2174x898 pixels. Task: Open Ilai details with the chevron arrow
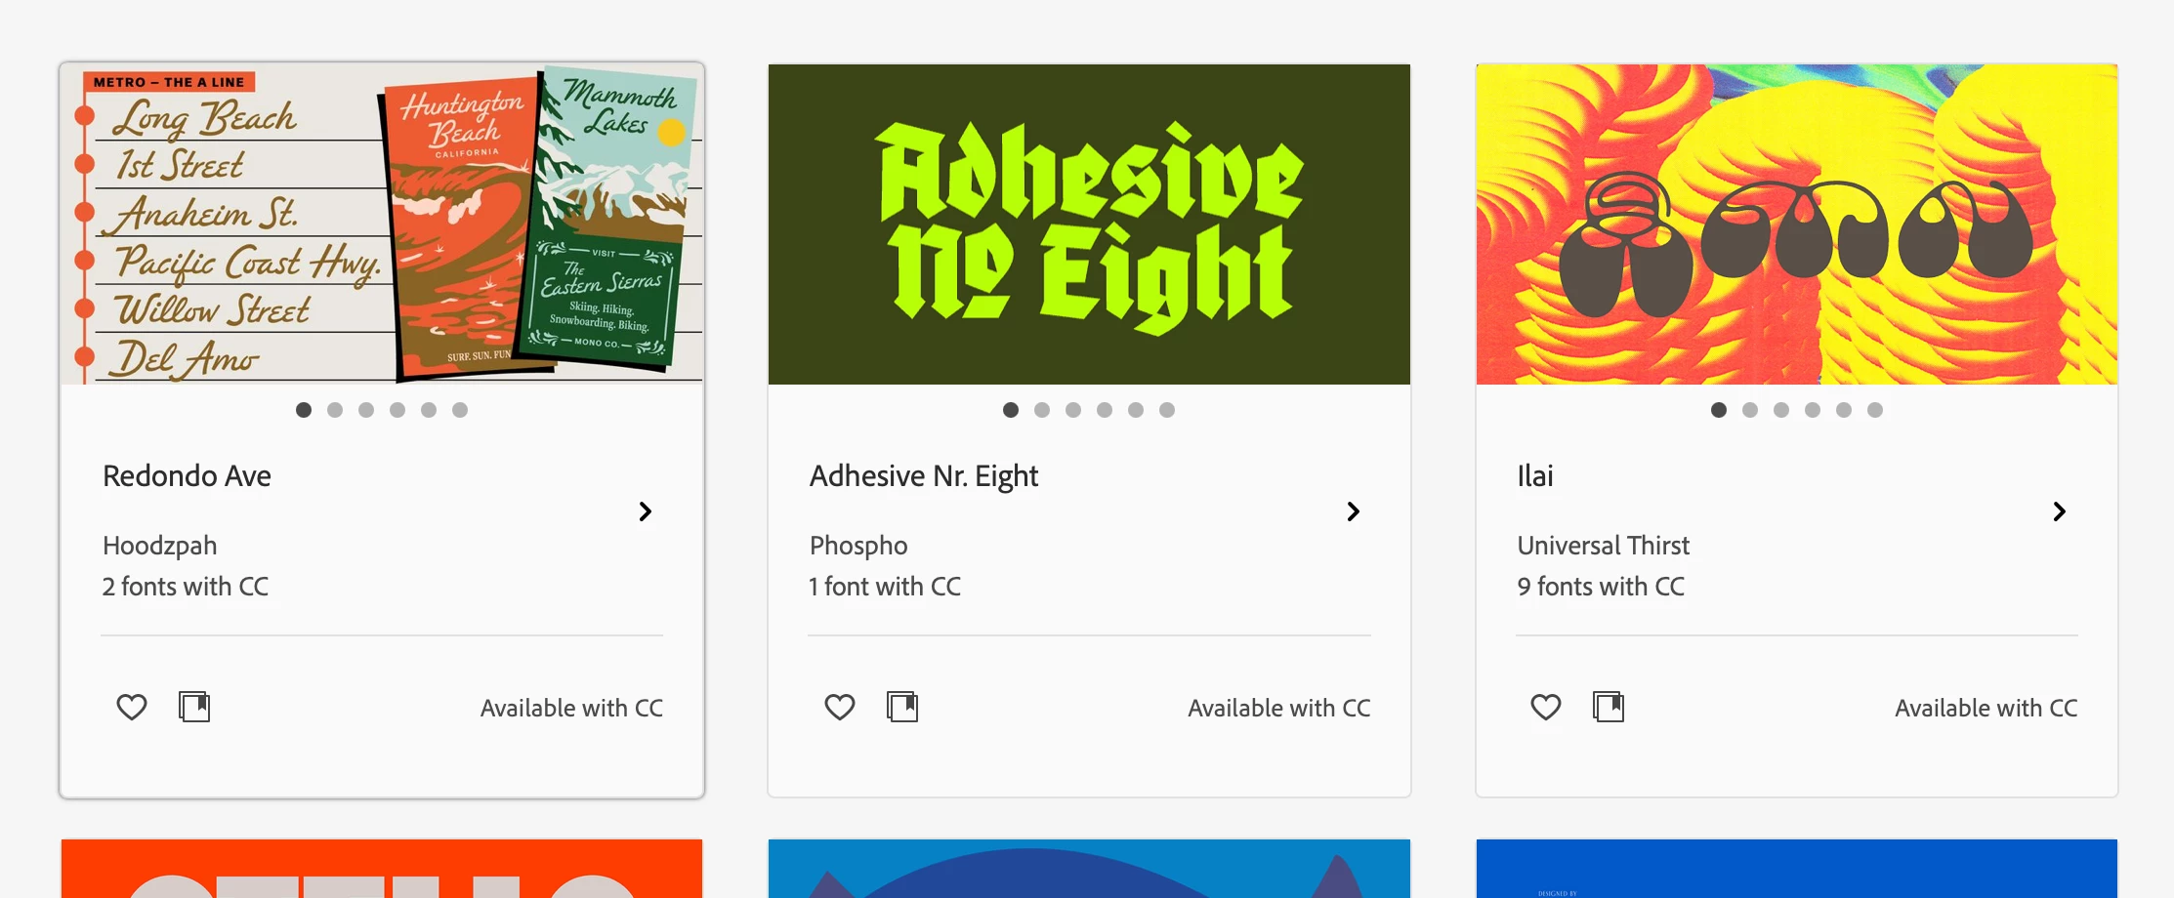point(2060,511)
